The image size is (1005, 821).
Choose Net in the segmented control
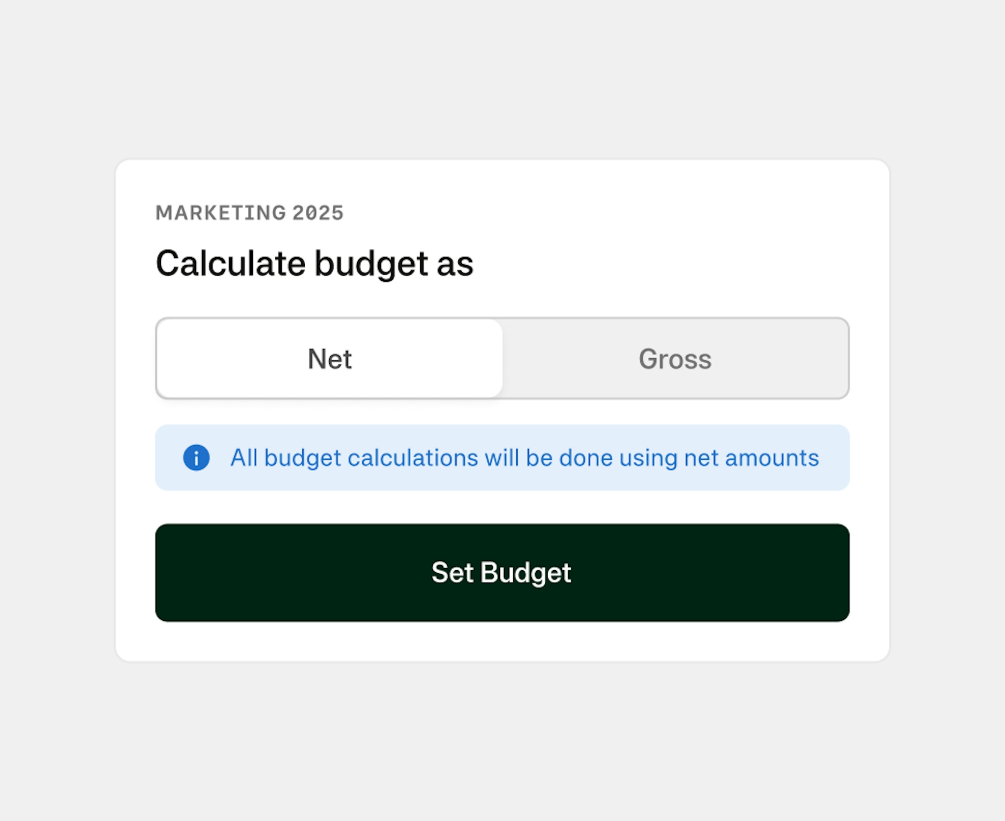click(x=330, y=358)
